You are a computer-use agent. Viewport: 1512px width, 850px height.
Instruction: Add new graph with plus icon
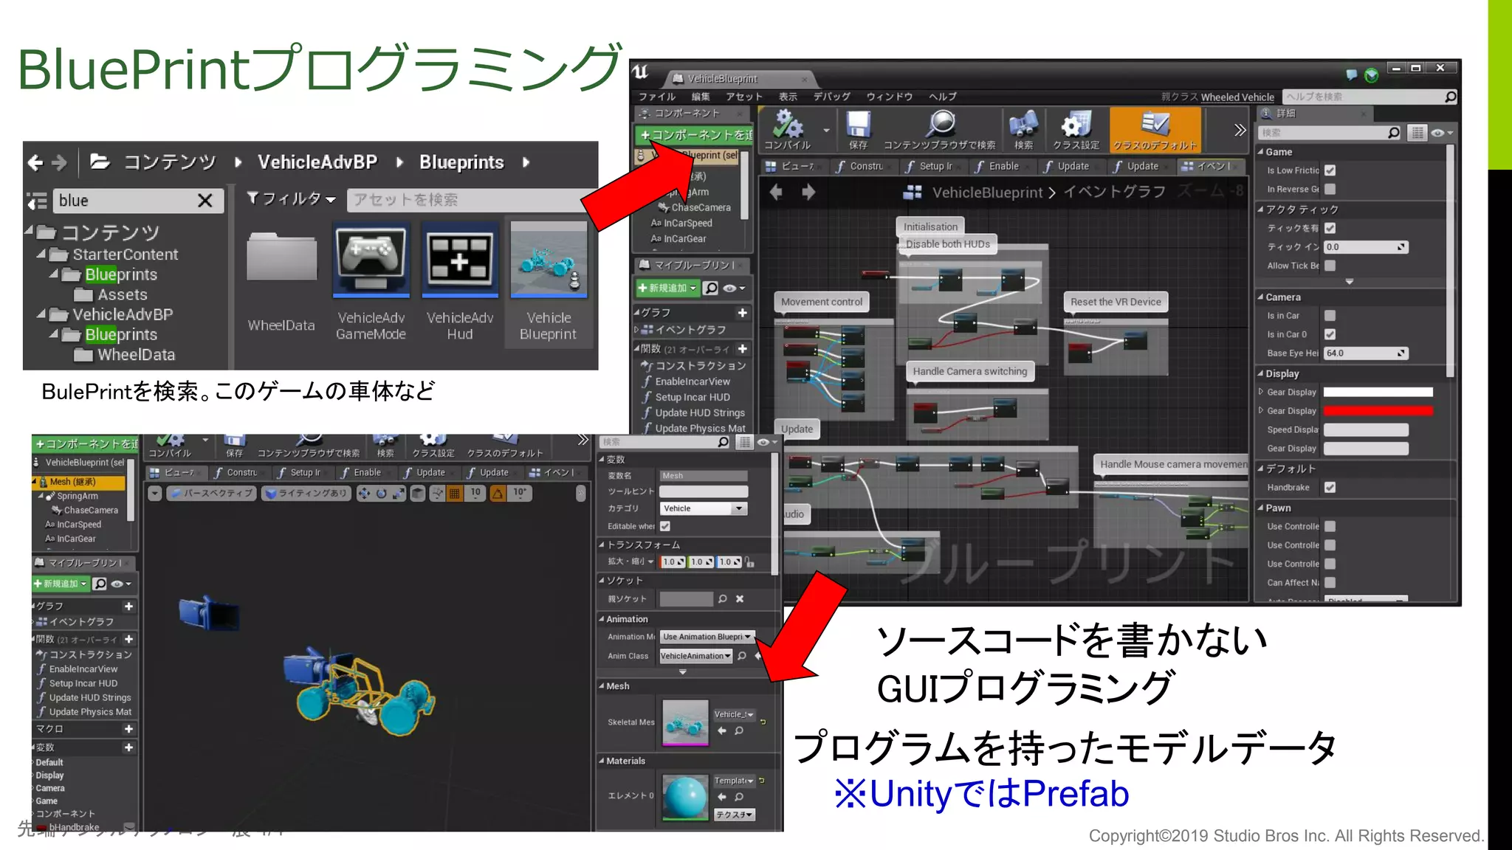(742, 313)
